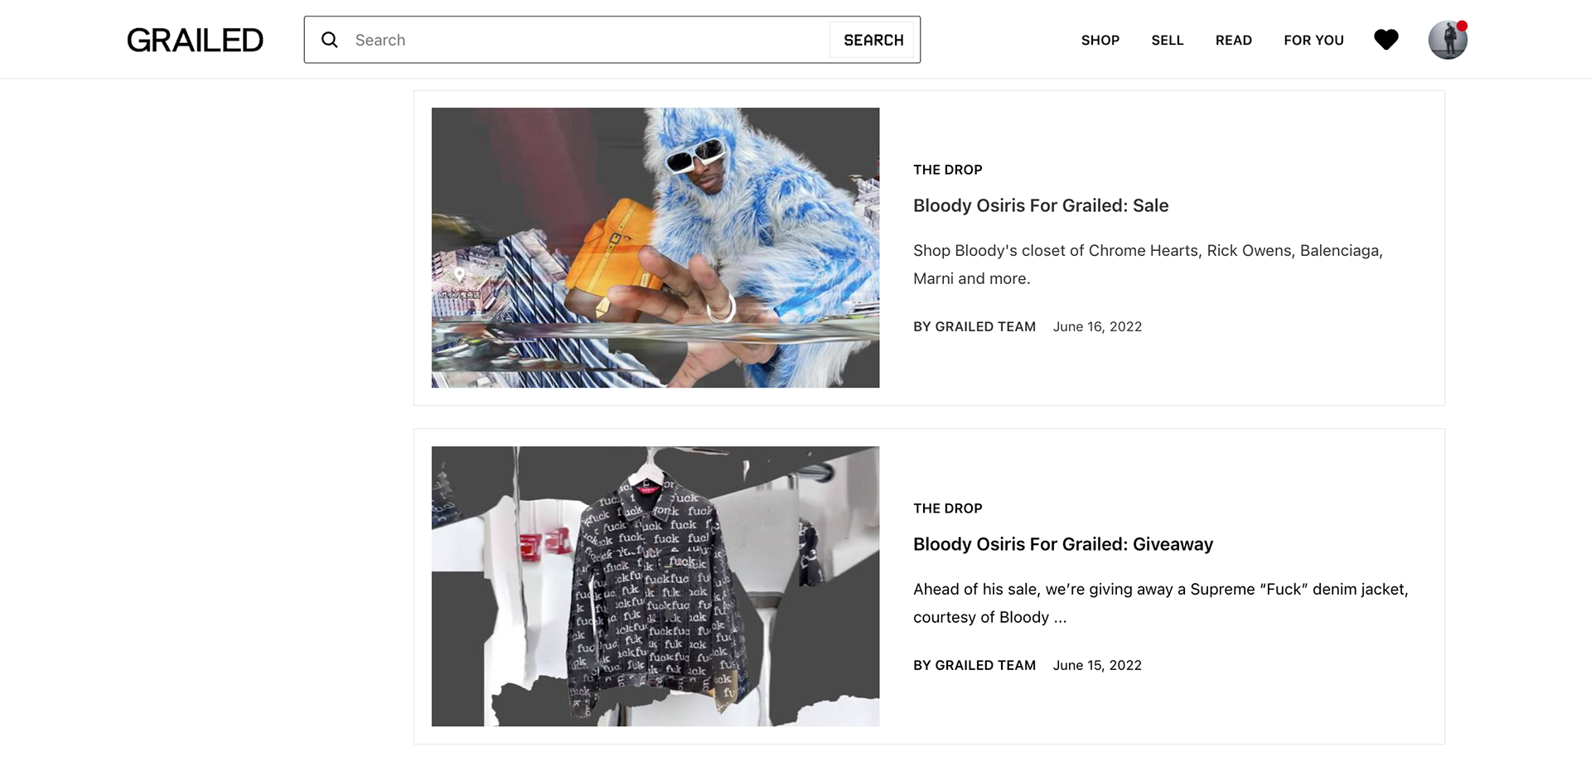Open 'Bloody Osiris For Grailed: Sale' article
This screenshot has width=1591, height=757.
pos(1040,205)
